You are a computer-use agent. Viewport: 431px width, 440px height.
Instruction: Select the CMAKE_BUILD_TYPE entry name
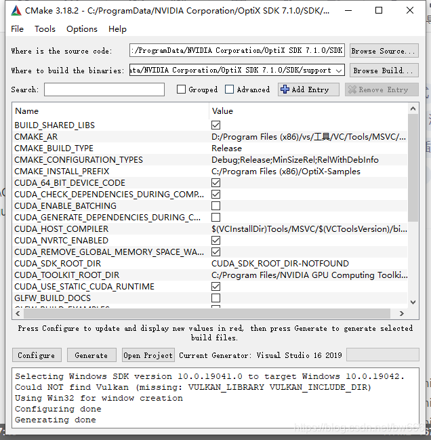coord(54,148)
